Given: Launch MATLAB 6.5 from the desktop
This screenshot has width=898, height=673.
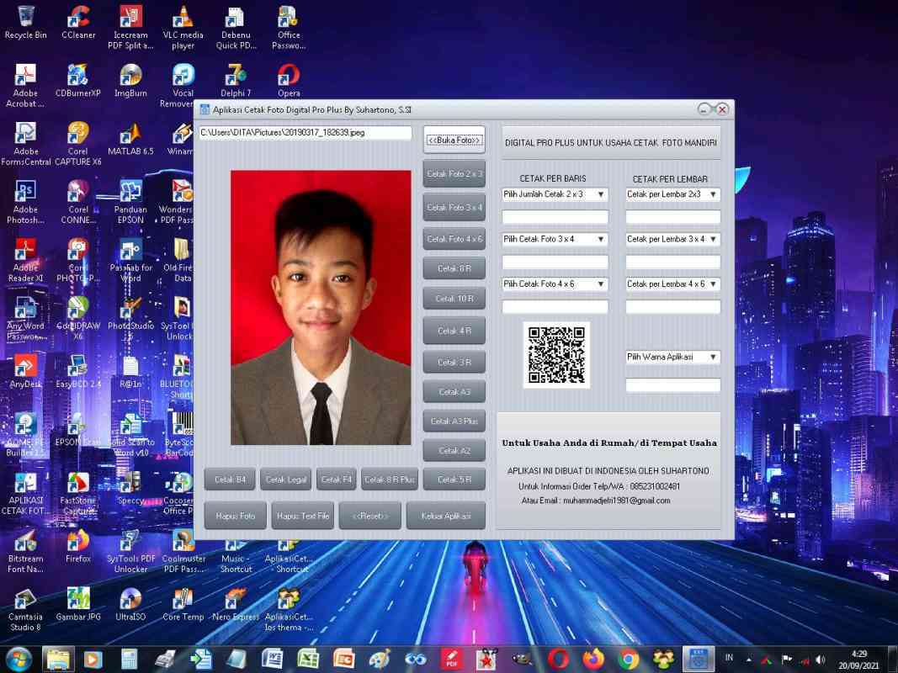Looking at the screenshot, I should (x=130, y=136).
